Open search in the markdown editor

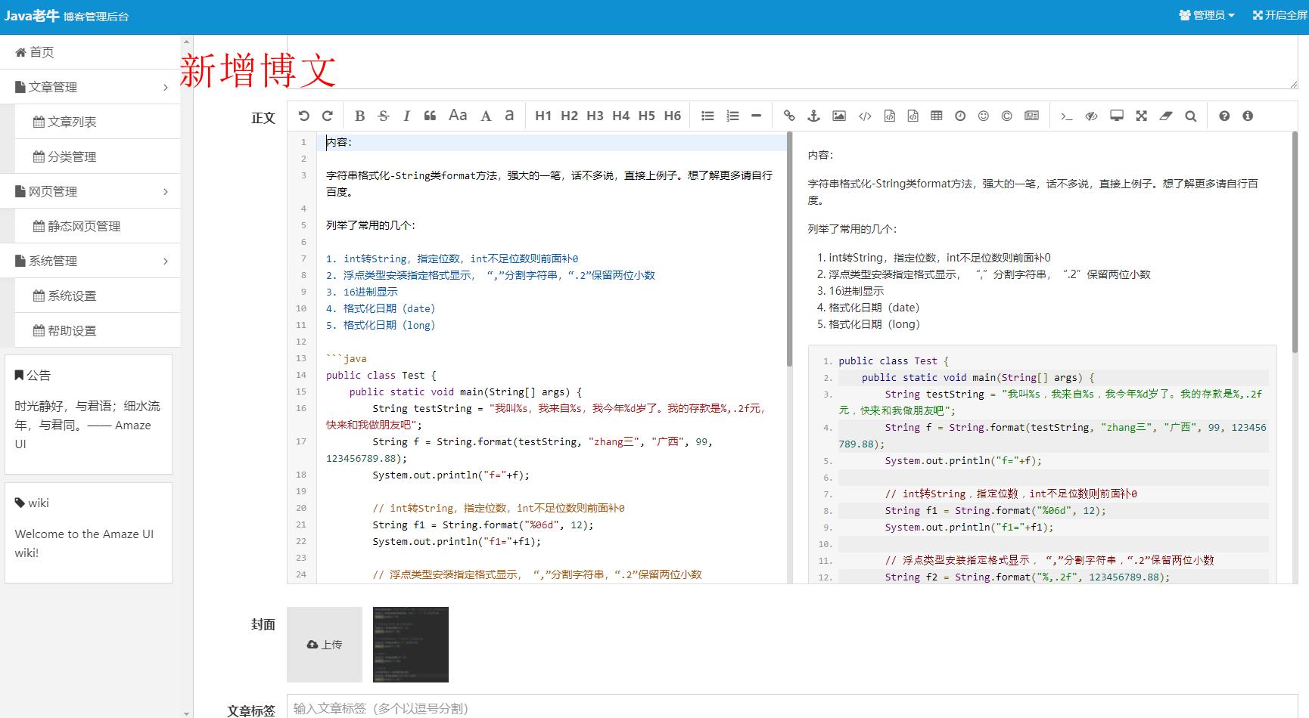[x=1190, y=116]
